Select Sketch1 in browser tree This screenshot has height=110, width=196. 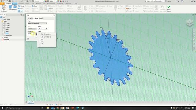(6, 38)
